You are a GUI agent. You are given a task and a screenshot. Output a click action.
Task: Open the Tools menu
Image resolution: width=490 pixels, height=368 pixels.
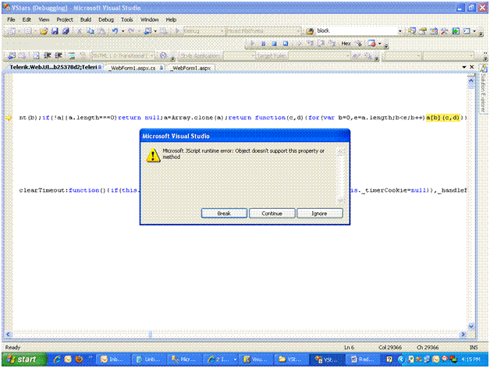127,19
